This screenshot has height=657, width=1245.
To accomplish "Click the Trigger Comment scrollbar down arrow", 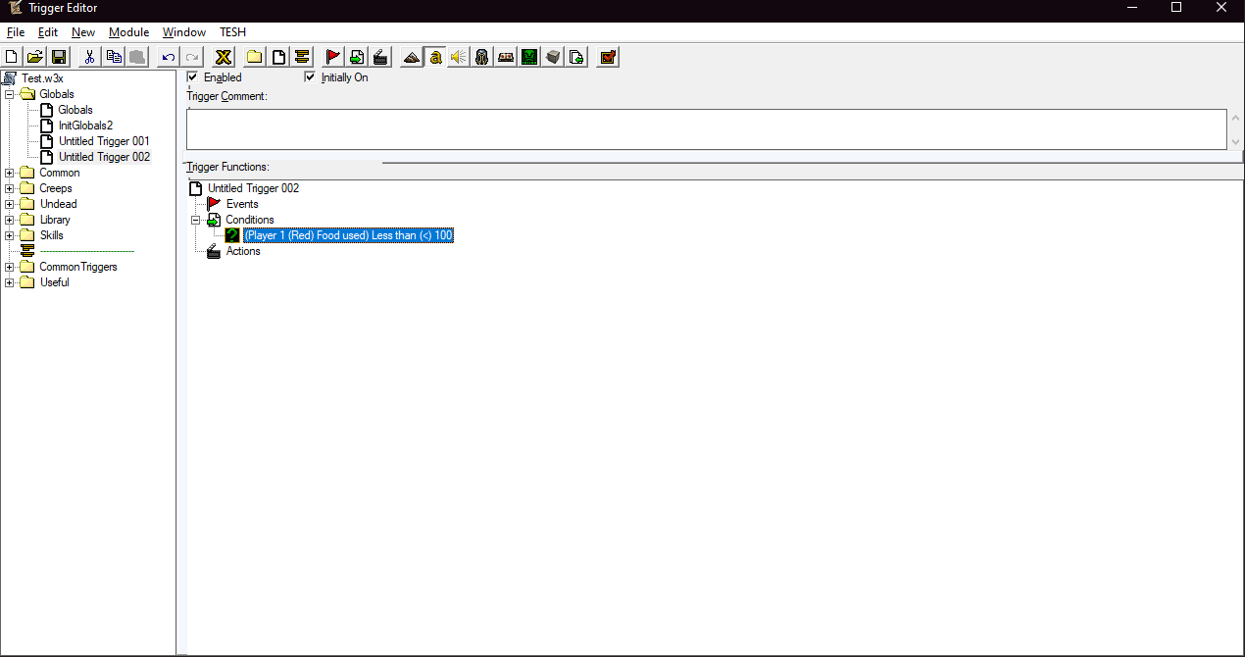I will point(1235,142).
